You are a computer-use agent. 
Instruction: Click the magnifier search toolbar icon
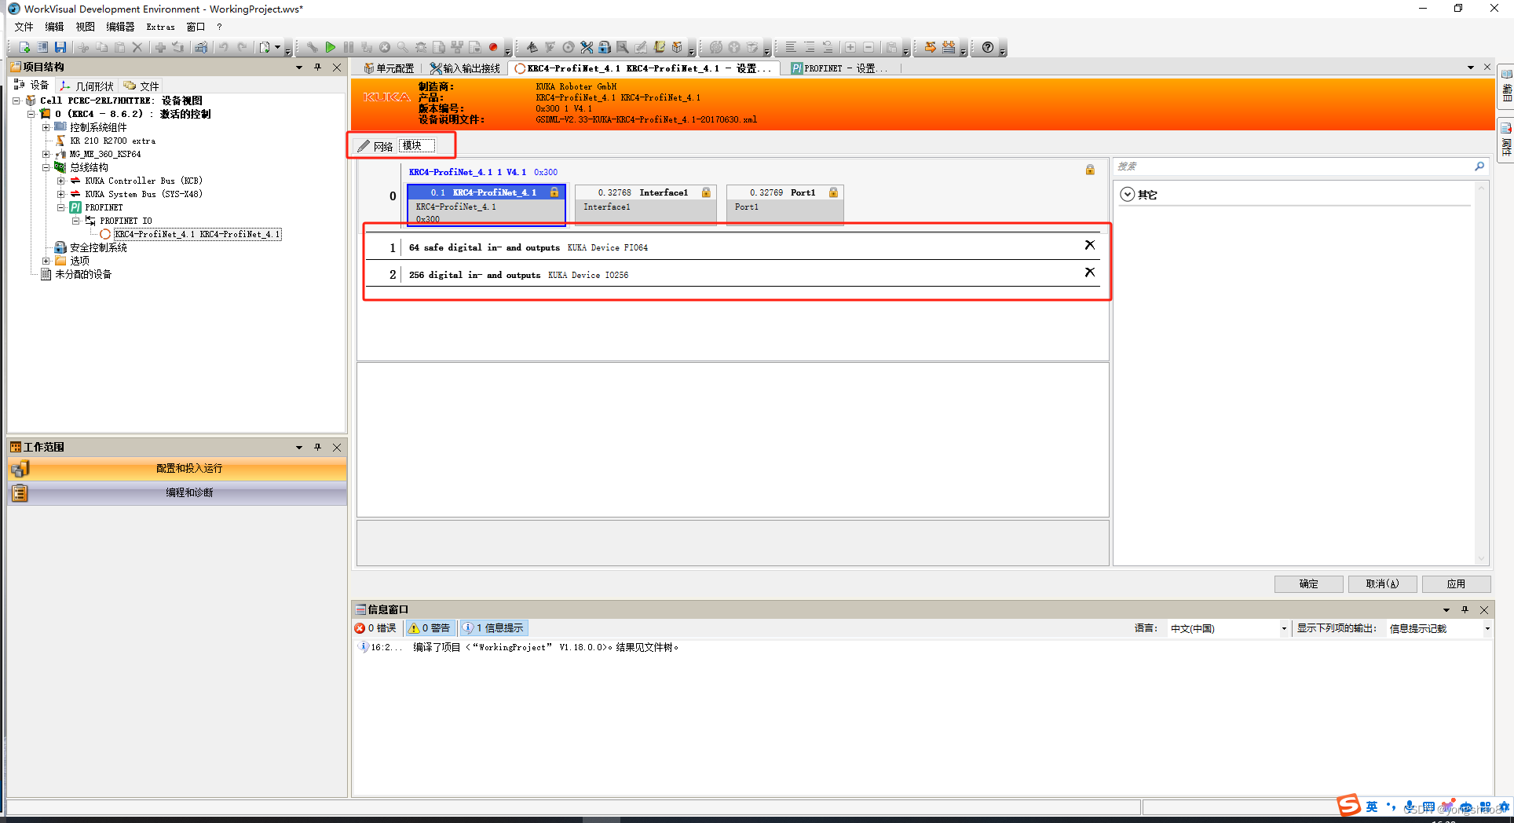point(402,47)
